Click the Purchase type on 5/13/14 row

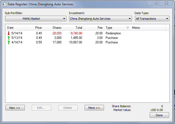112,38
